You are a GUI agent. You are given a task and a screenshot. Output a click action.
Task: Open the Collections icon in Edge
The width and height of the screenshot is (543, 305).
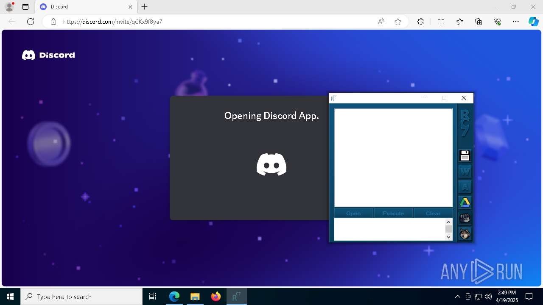pos(479,22)
